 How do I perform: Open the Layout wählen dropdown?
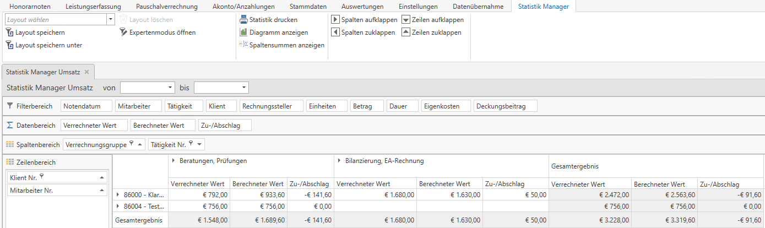coord(111,19)
